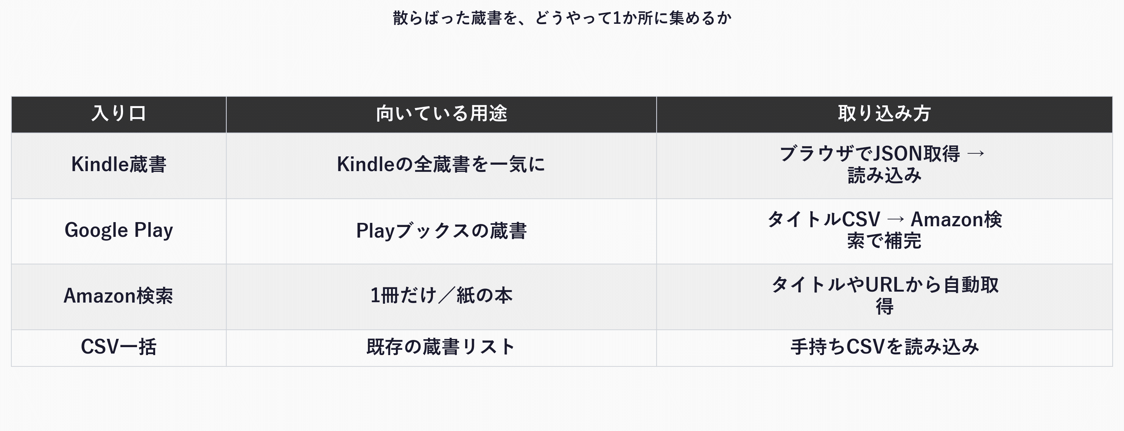Screen dimensions: 1124x431
Task: Click the タイトルCSV → Amazon検索で補完 cell
Action: (884, 231)
